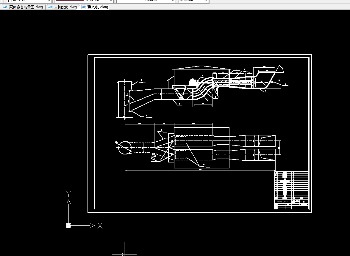Click the UCS origin square marker
Screen dimensions: 350x256
[x=68, y=226]
